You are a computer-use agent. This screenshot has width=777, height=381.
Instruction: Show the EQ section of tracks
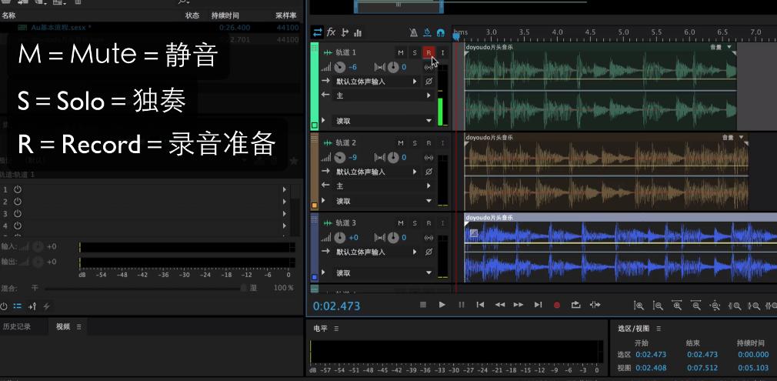click(x=358, y=33)
